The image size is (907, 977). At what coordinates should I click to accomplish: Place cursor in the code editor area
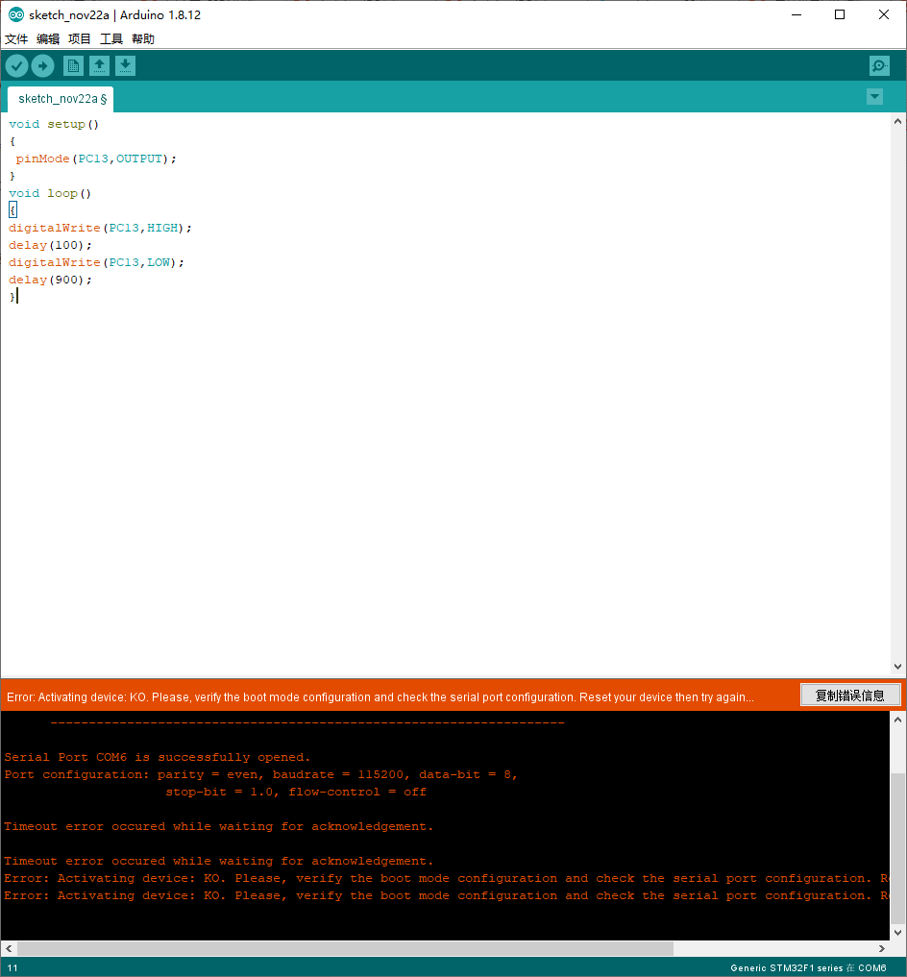coord(384,384)
